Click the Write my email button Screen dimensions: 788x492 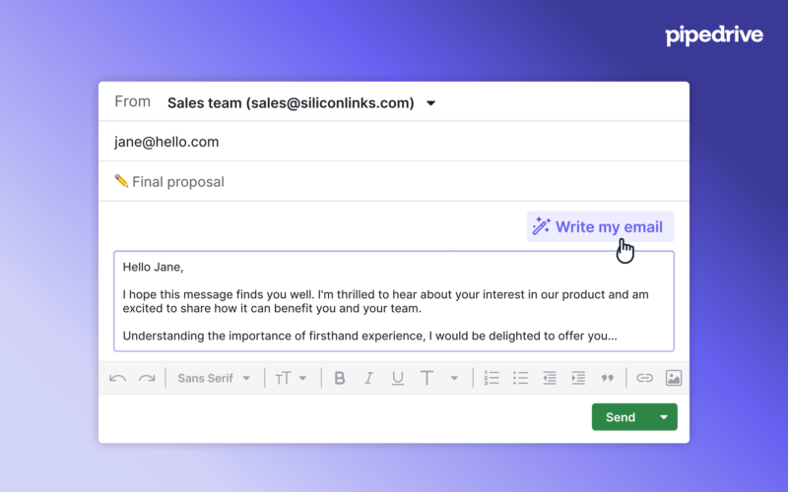pos(600,227)
